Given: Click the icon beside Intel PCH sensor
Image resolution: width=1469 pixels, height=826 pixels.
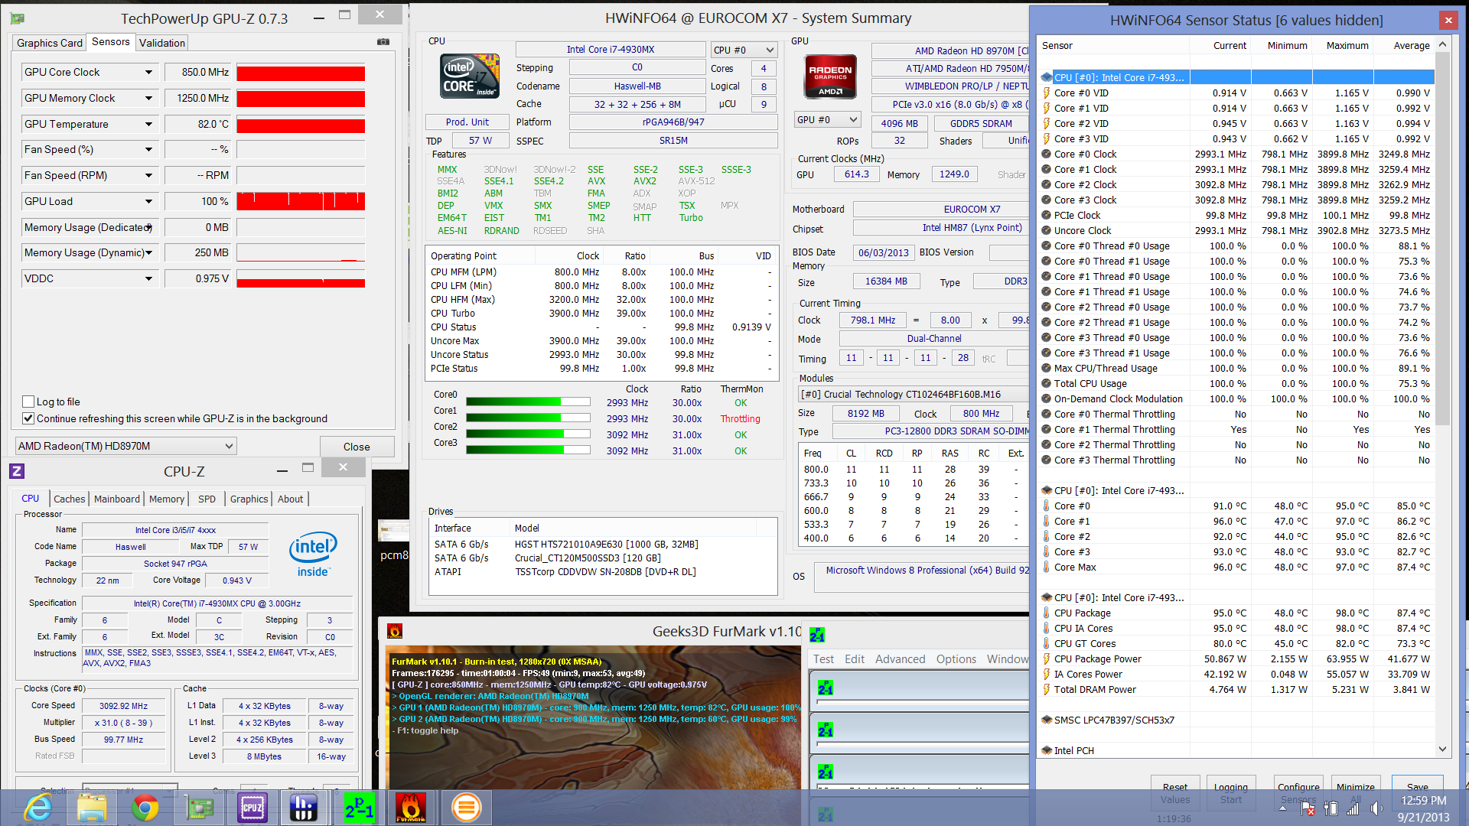Looking at the screenshot, I should pos(1046,750).
